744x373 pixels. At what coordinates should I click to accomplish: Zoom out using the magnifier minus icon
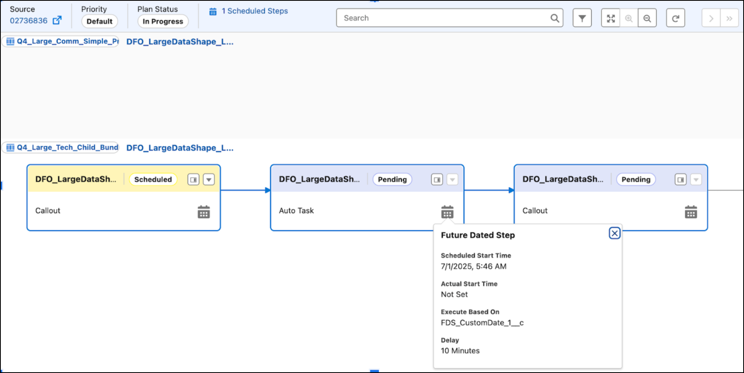647,18
